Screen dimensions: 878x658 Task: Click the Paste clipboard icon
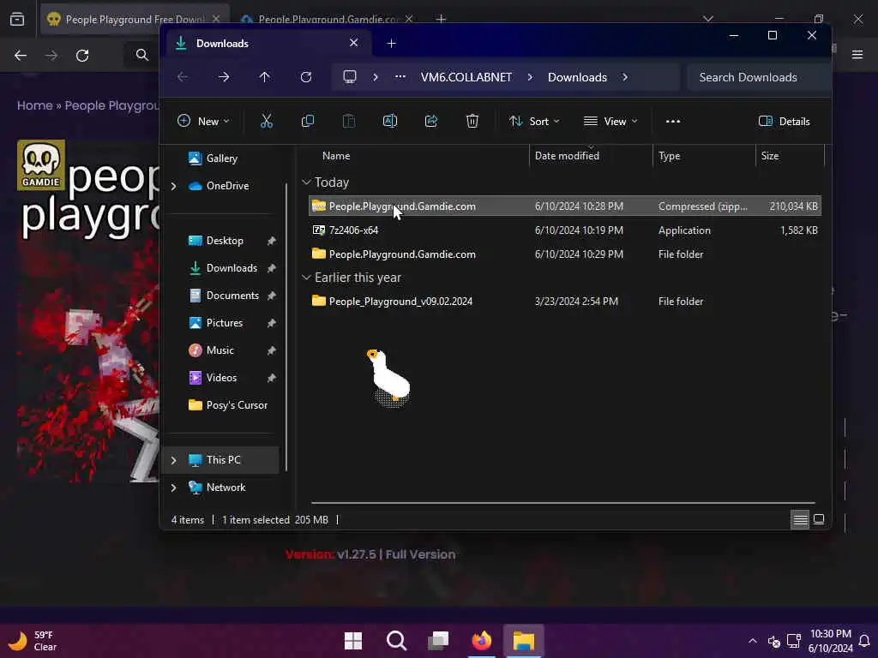click(x=348, y=121)
